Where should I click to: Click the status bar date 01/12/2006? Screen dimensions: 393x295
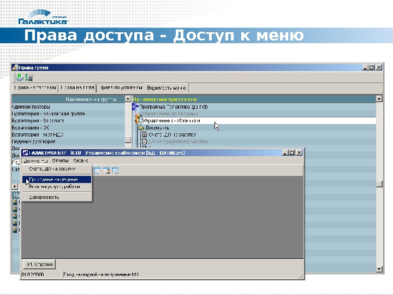33,274
